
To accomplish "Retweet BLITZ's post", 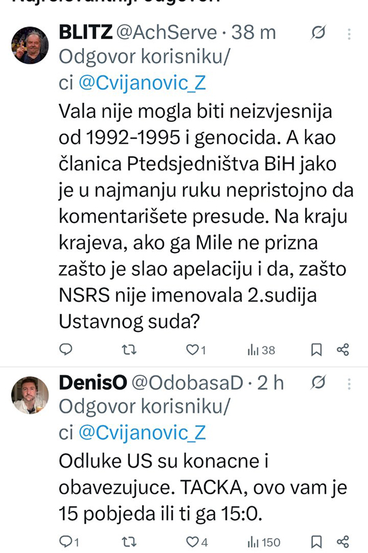I will (x=129, y=350).
